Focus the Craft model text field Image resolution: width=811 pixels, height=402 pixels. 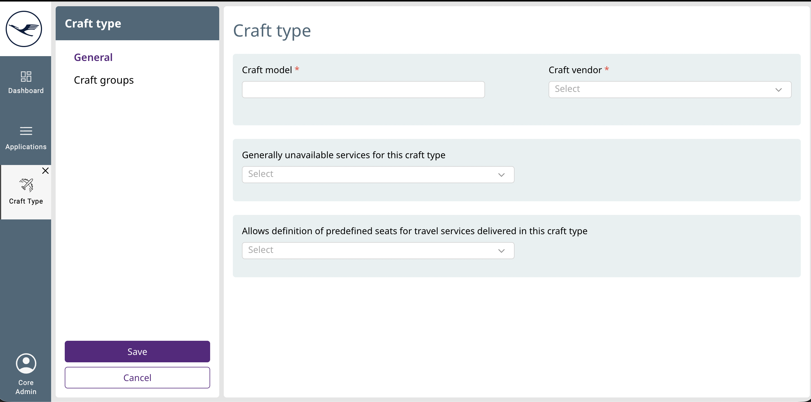pyautogui.click(x=363, y=90)
